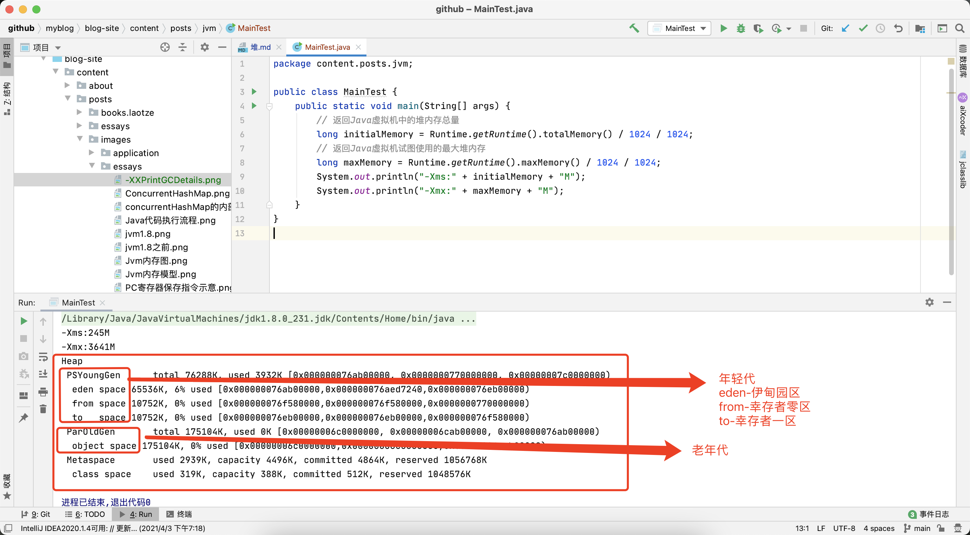Open aiXcoder side panel
The height and width of the screenshot is (535, 970).
[x=963, y=115]
